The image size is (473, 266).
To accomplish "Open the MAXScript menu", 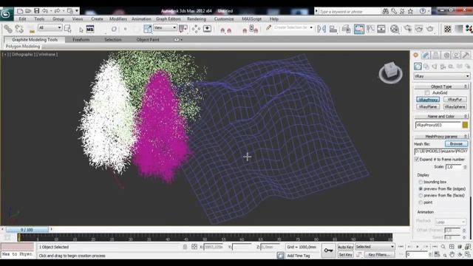I will tap(251, 18).
